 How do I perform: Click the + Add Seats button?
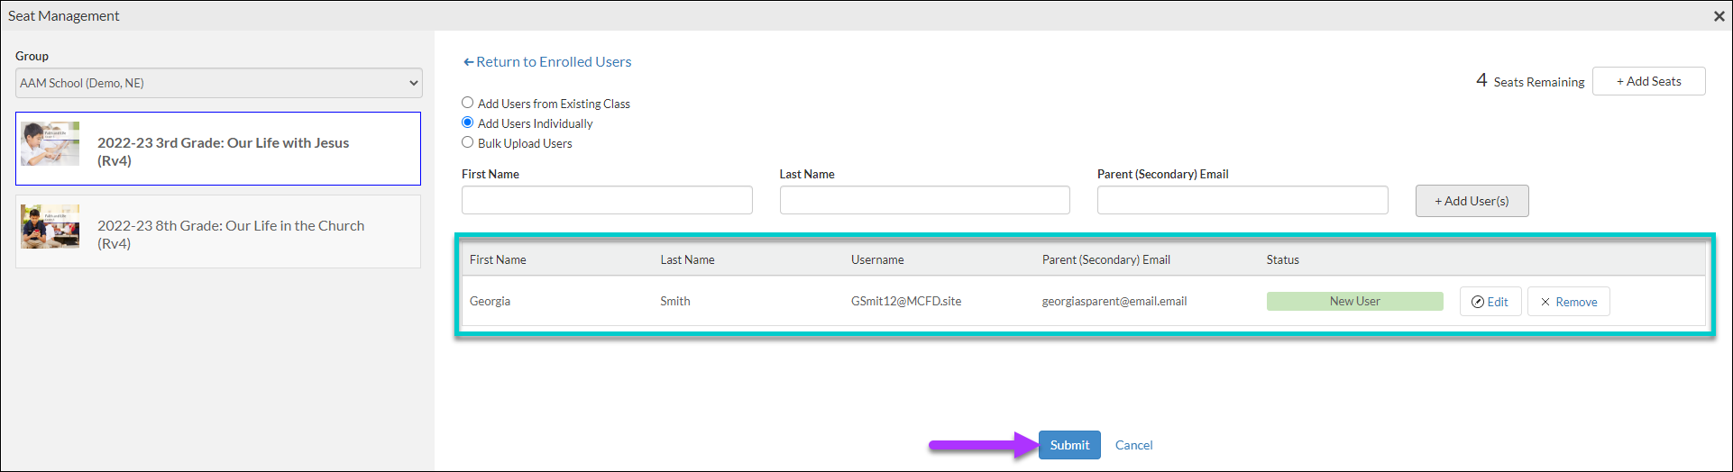pos(1648,81)
